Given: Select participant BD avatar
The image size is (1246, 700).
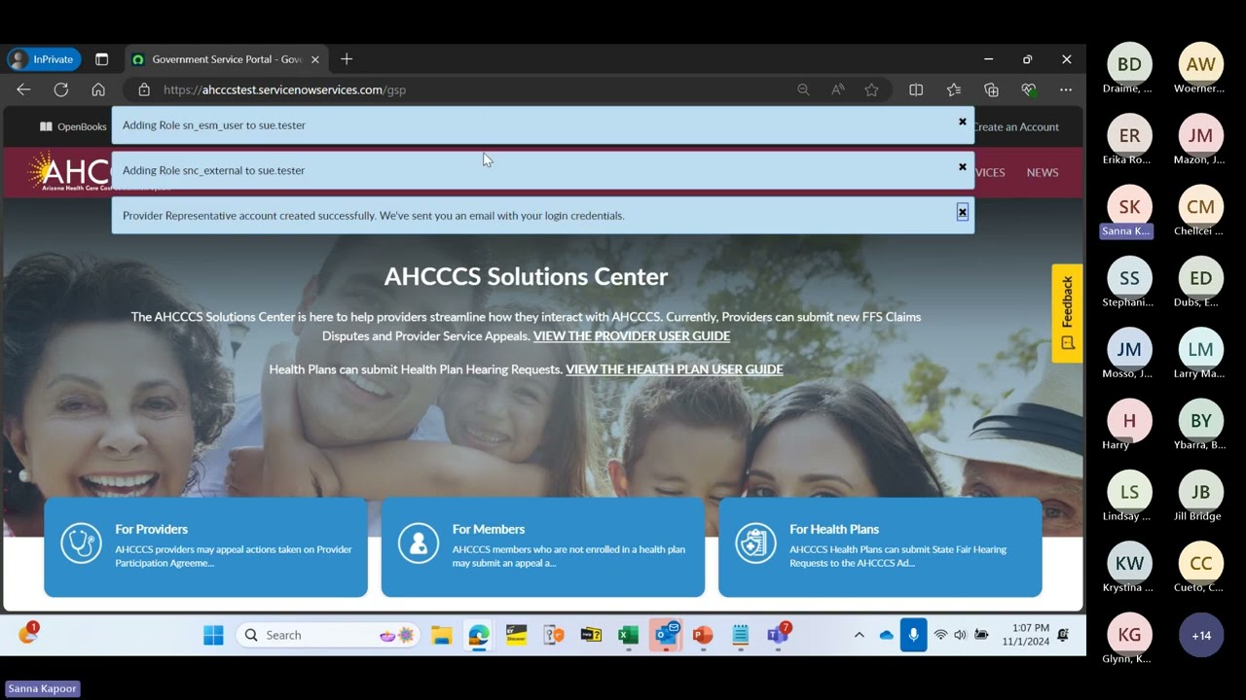Looking at the screenshot, I should tap(1129, 64).
